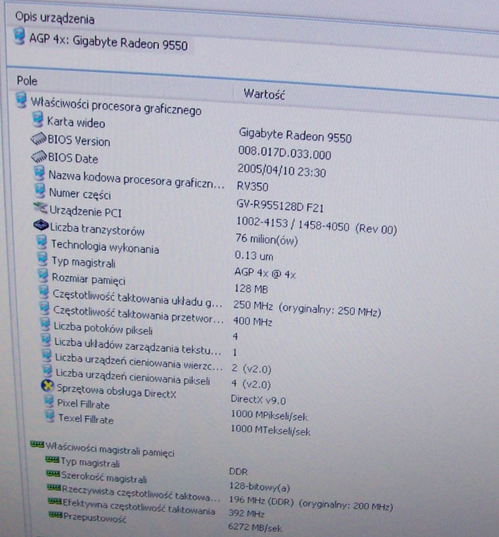Click value 2005/04/10 23:30
Image resolution: width=499 pixels, height=537 pixels.
(282, 171)
